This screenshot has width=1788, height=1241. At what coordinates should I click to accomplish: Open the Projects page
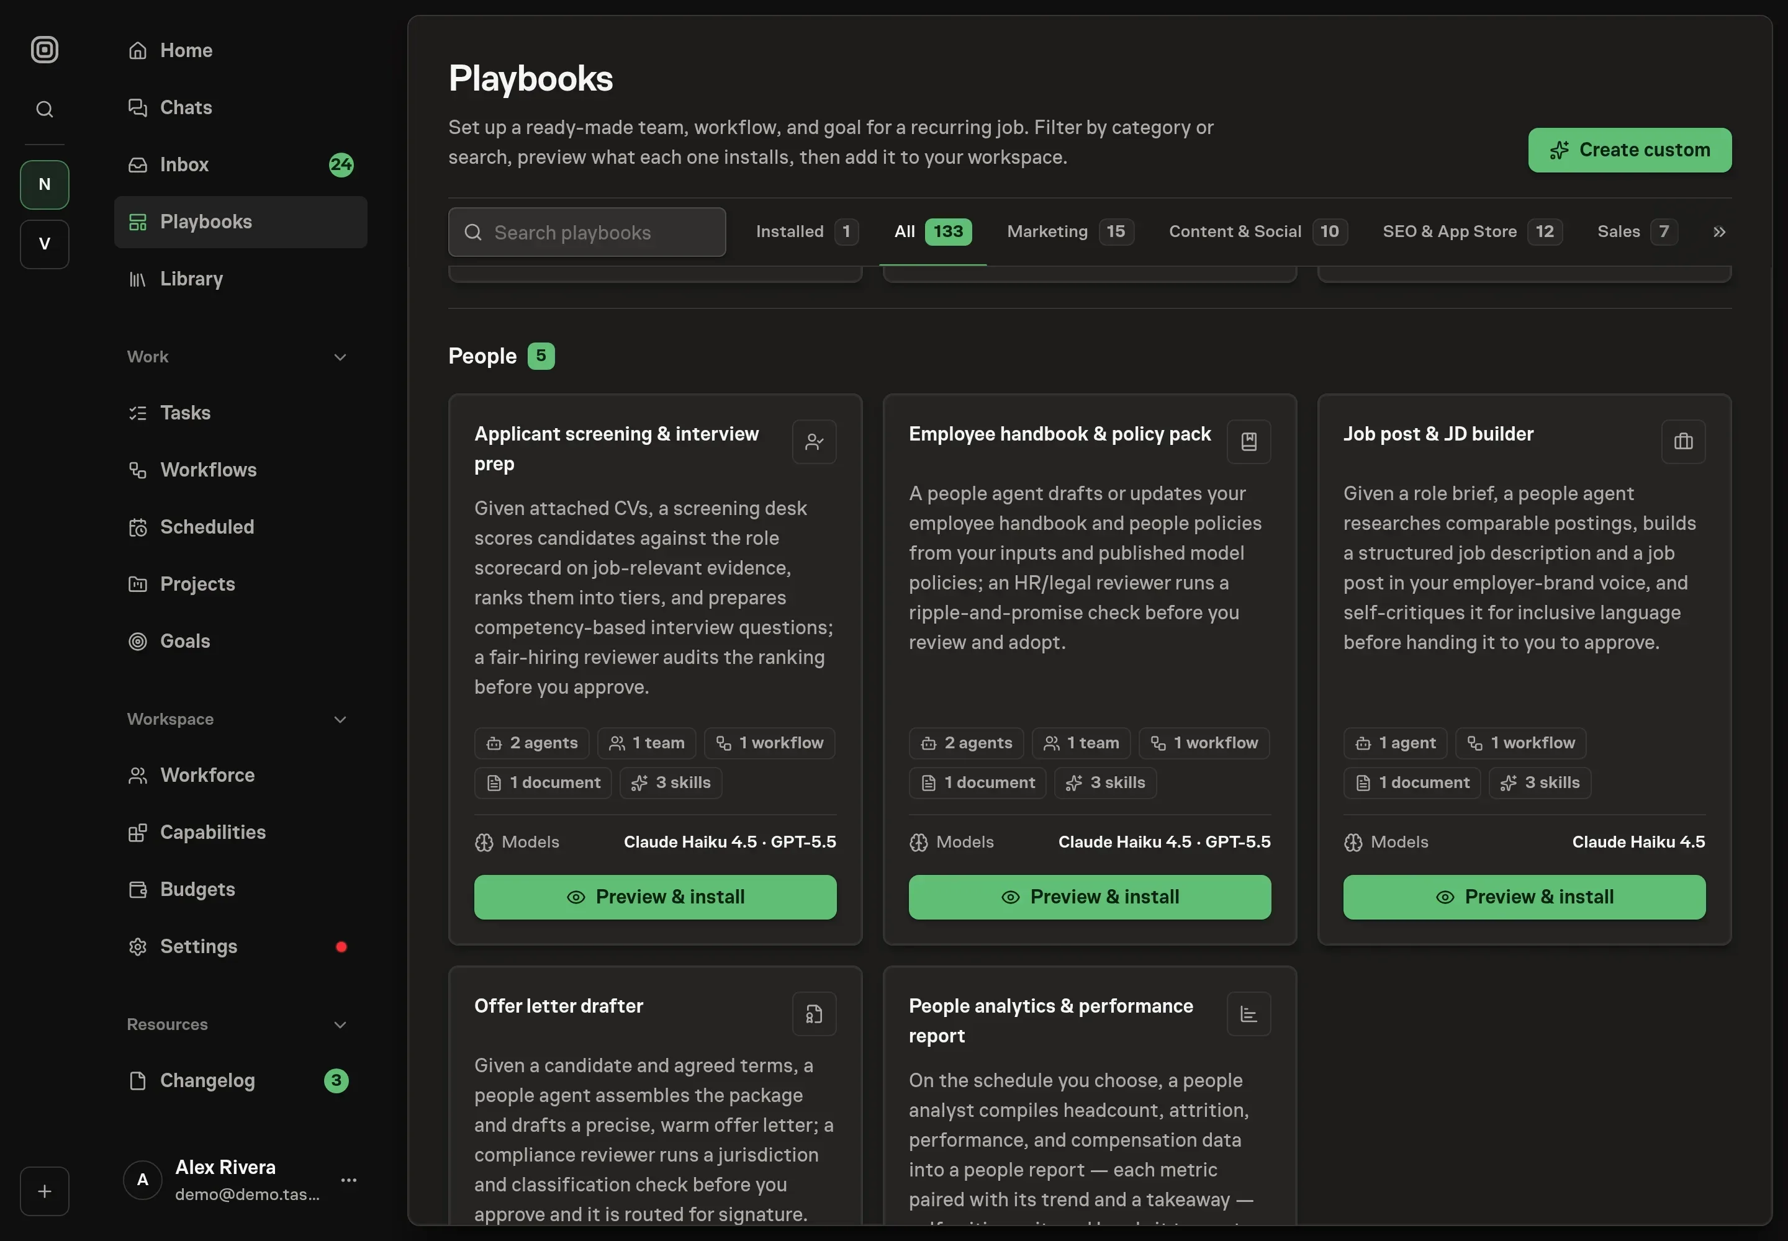[x=240, y=584]
